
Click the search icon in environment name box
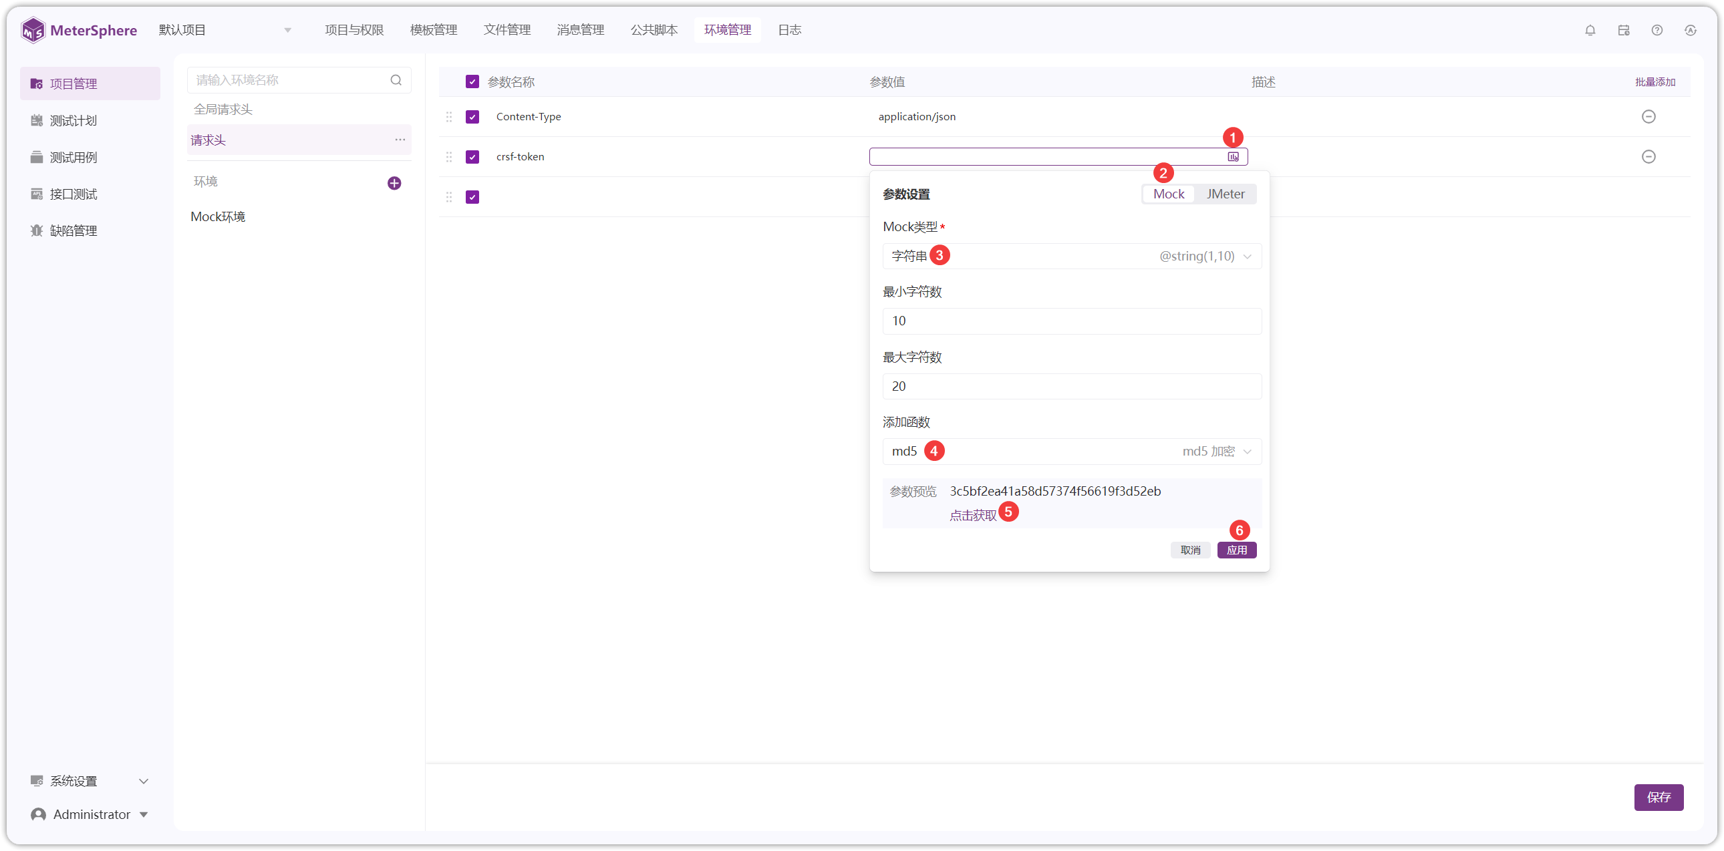pyautogui.click(x=396, y=80)
